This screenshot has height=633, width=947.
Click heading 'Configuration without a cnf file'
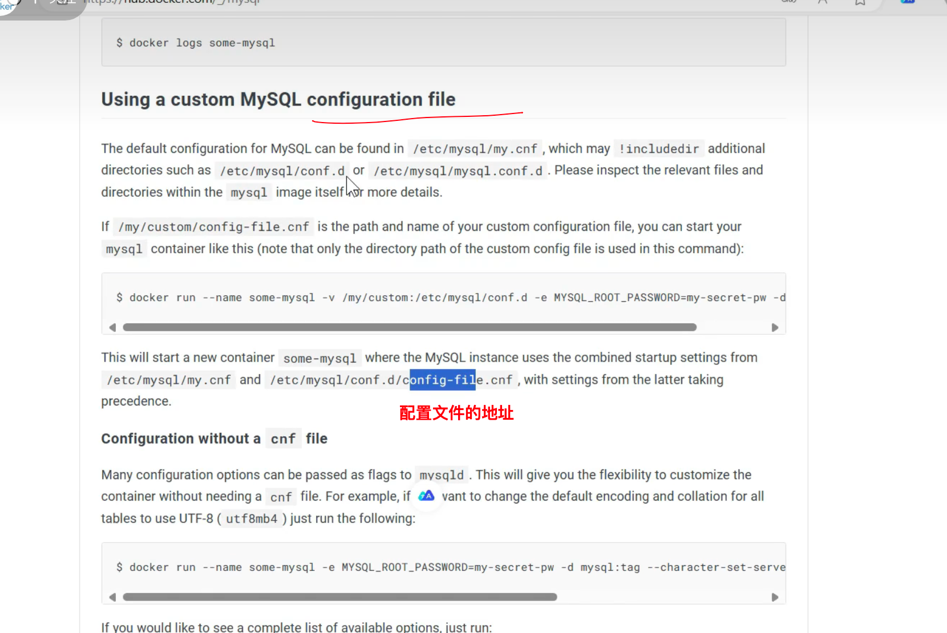(215, 439)
